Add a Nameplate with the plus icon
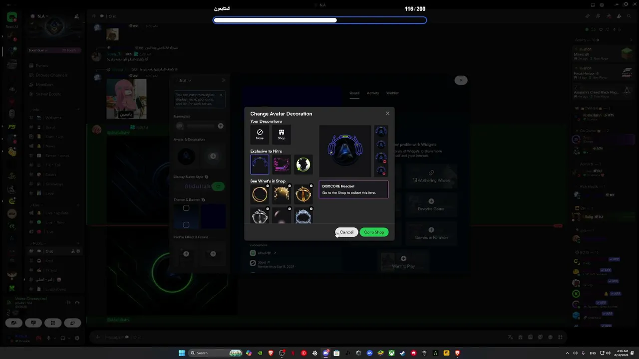Viewport: 639px width, 359px height. coord(221,126)
